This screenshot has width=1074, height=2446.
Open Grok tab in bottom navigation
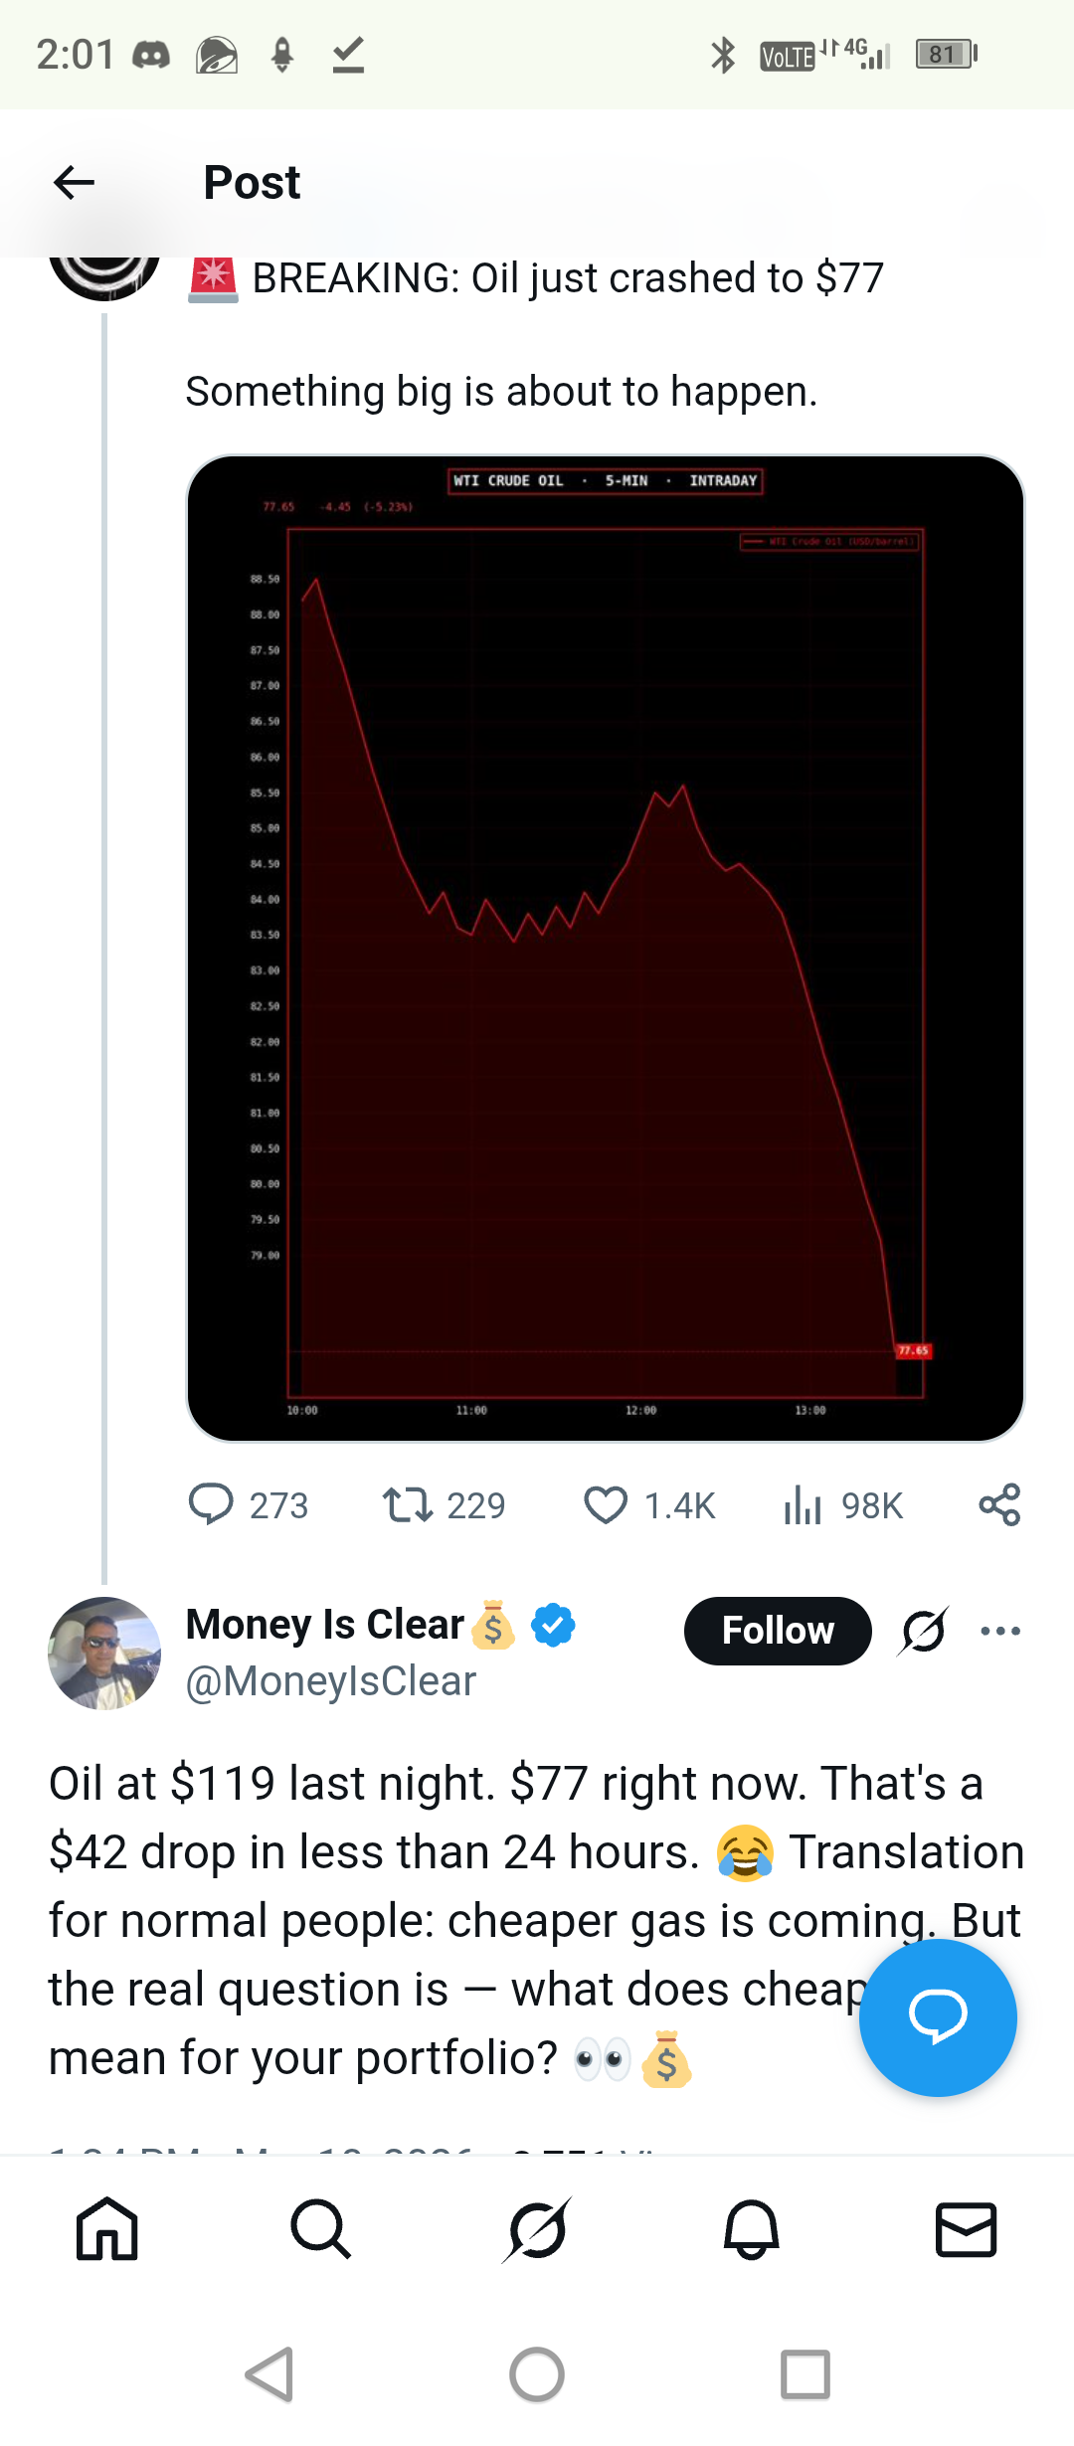pyautogui.click(x=537, y=2229)
